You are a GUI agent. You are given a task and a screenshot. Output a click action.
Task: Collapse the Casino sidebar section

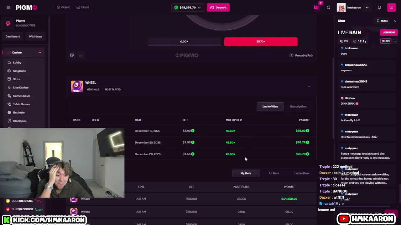40,52
